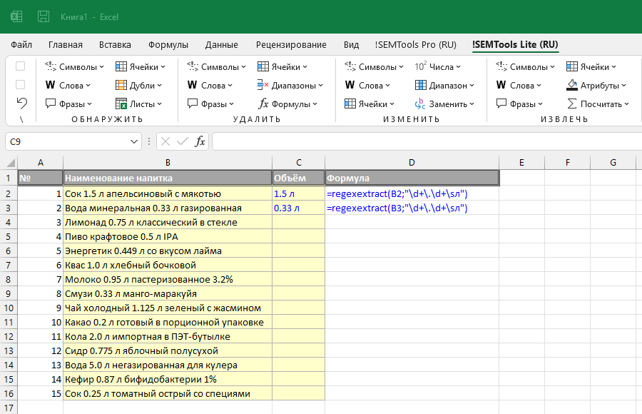The image size is (642, 414).
Task: Open the Атрибуты attributes tool
Action: click(x=596, y=85)
